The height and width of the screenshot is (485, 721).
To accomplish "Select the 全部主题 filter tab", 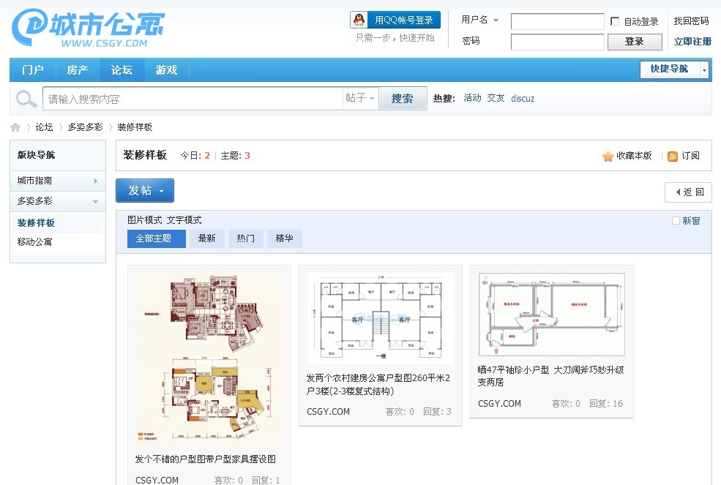I will point(157,238).
